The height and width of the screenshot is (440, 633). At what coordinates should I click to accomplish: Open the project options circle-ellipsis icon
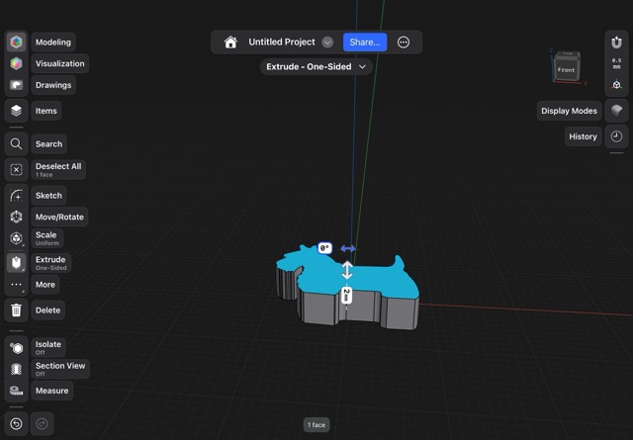(x=404, y=42)
